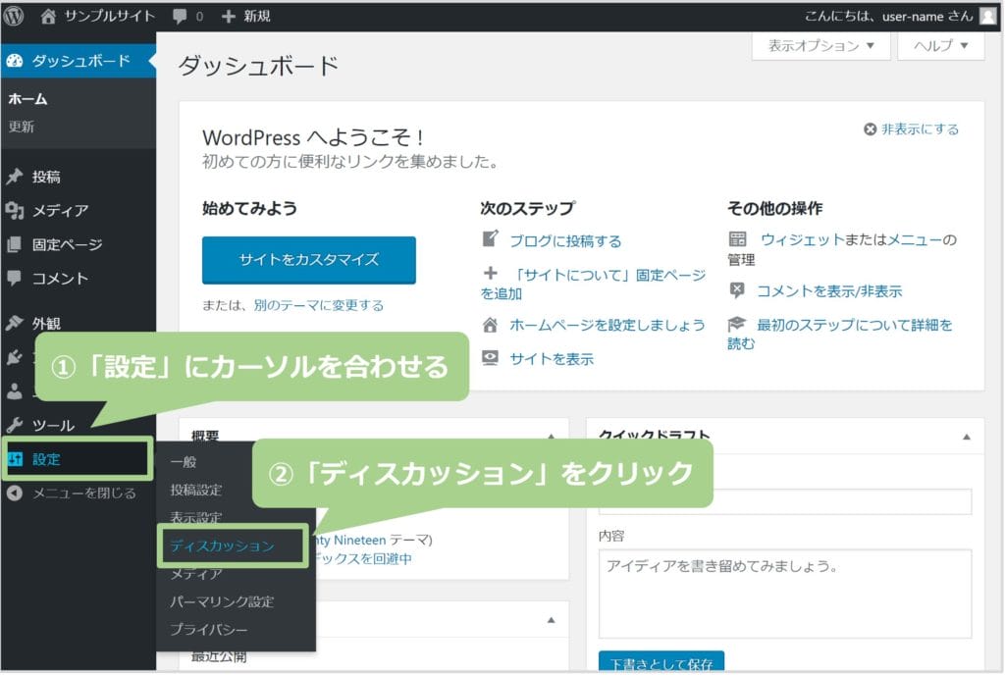Click the 設定 sliders icon
1005x675 pixels.
coord(16,458)
